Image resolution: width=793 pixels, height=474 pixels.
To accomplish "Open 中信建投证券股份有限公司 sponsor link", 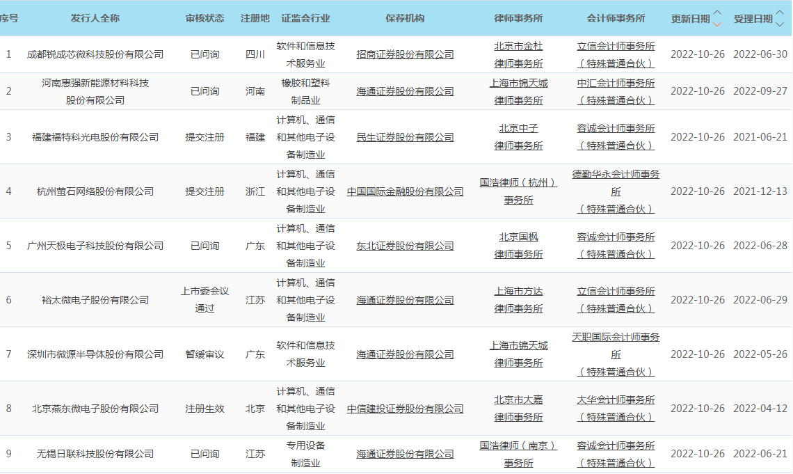I will (405, 409).
